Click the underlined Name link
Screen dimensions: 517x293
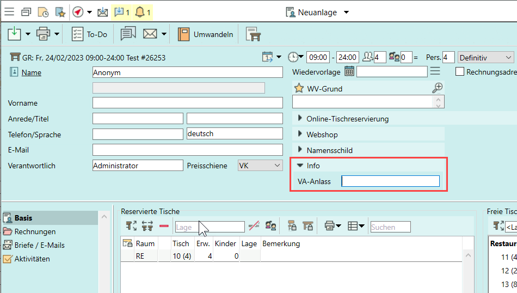point(31,72)
